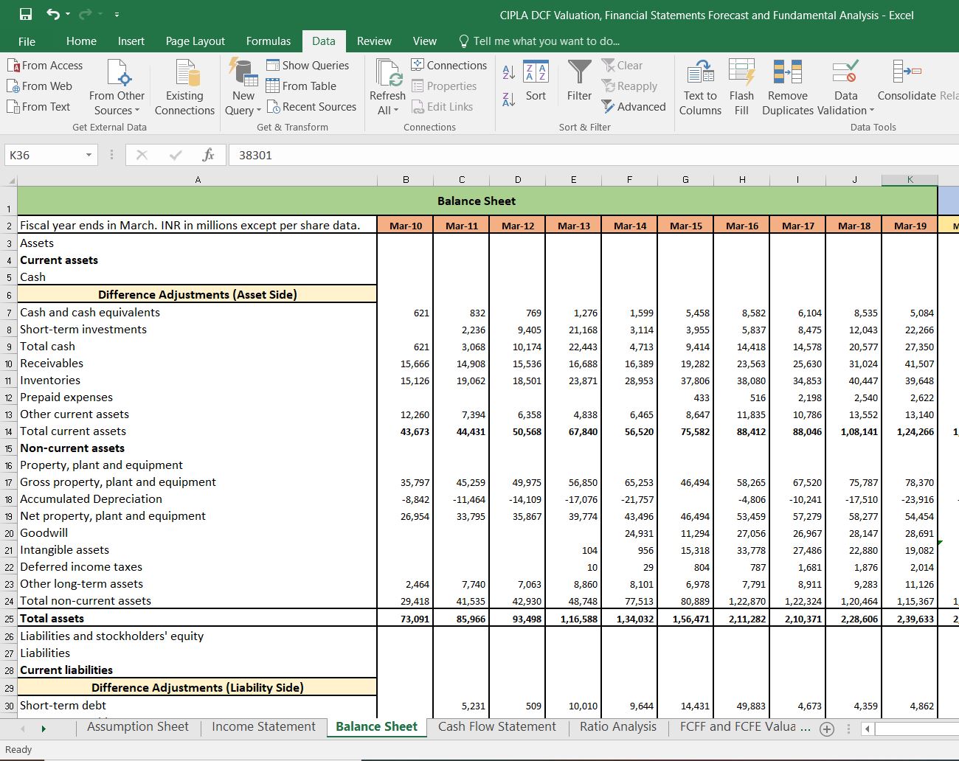Open Text to Columns
Image resolution: width=959 pixels, height=761 pixels.
pos(700,87)
